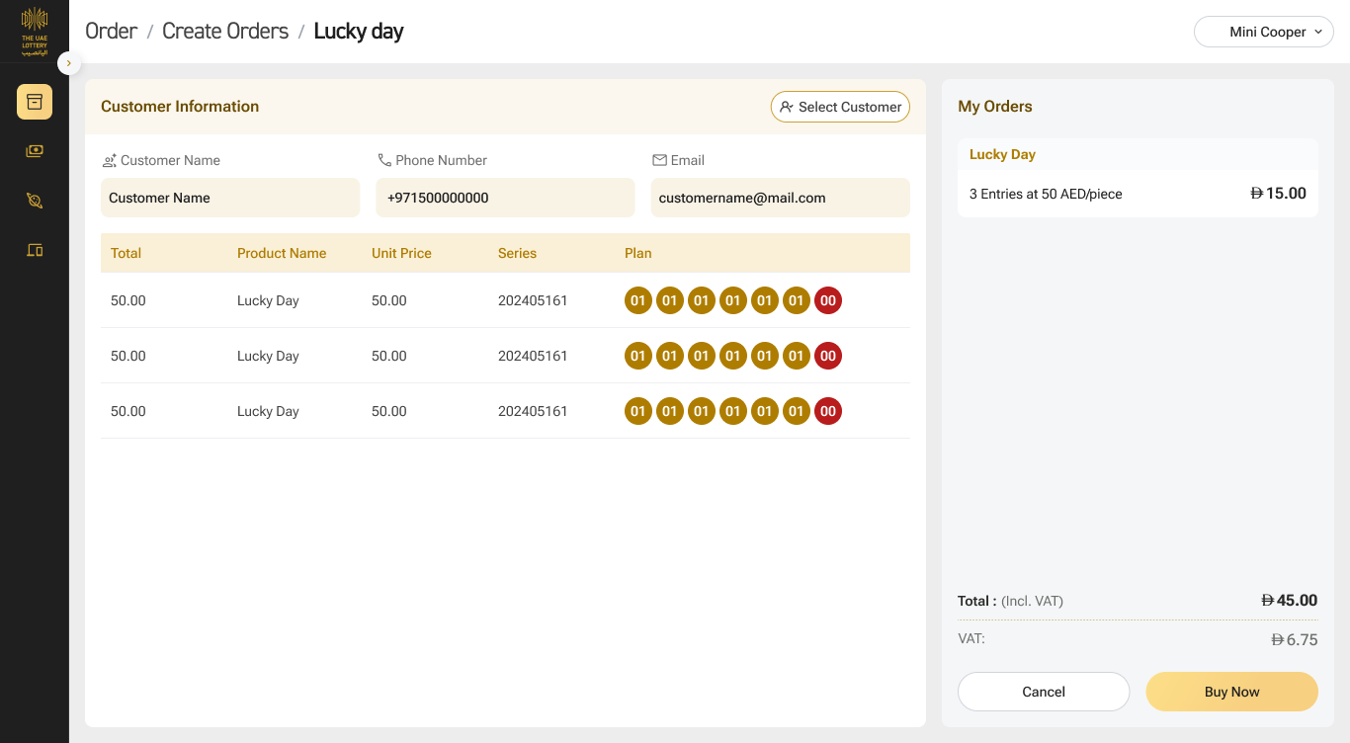Click "3 Entries at 50 AED/piece" text
The width and height of the screenshot is (1350, 743).
click(1046, 194)
